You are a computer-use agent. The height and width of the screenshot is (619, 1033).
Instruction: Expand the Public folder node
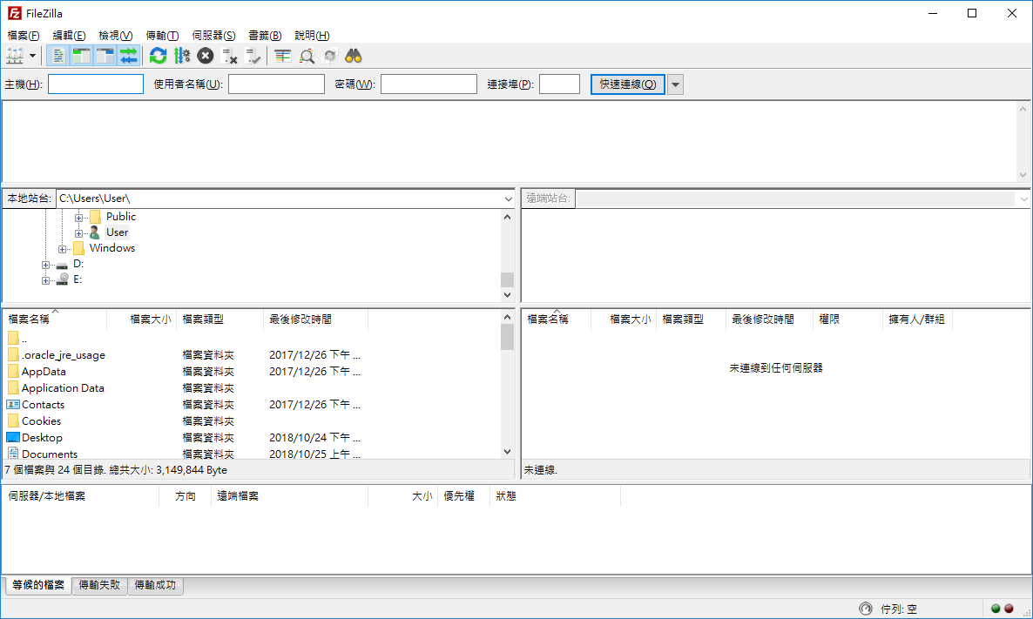point(78,218)
